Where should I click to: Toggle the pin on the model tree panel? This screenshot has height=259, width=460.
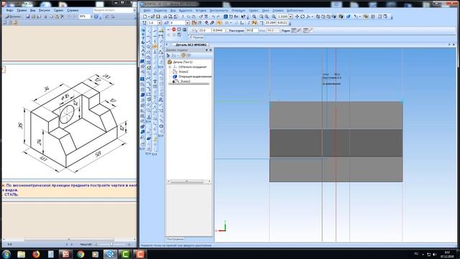[206, 50]
